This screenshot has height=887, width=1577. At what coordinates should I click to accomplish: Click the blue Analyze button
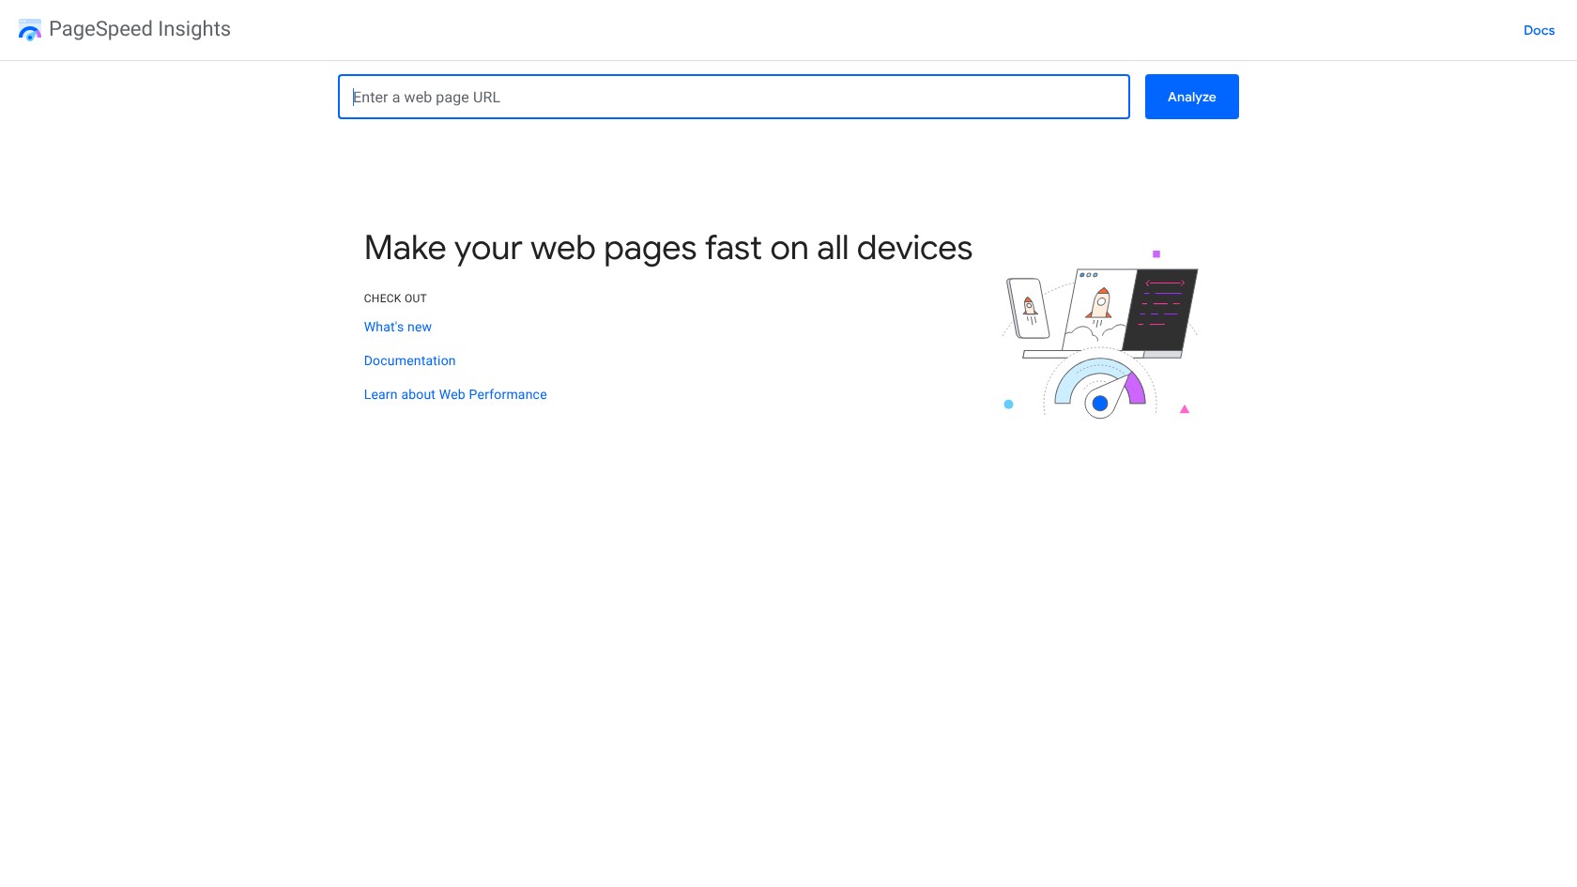coord(1192,97)
